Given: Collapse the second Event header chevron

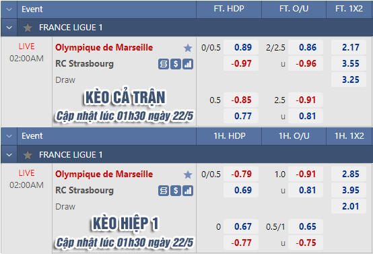Looking at the screenshot, I should [9, 136].
